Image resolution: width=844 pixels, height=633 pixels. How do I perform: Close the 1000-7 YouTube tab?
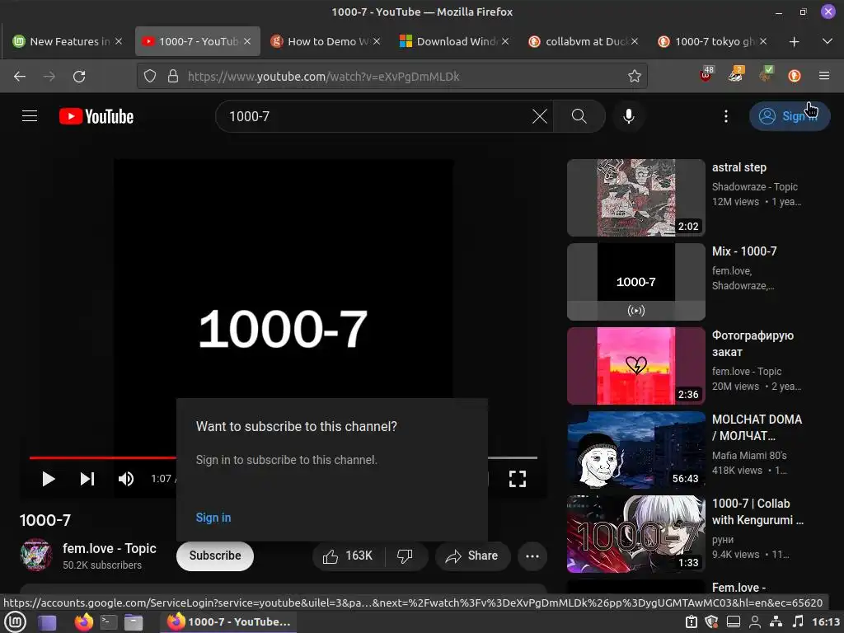pyautogui.click(x=247, y=41)
